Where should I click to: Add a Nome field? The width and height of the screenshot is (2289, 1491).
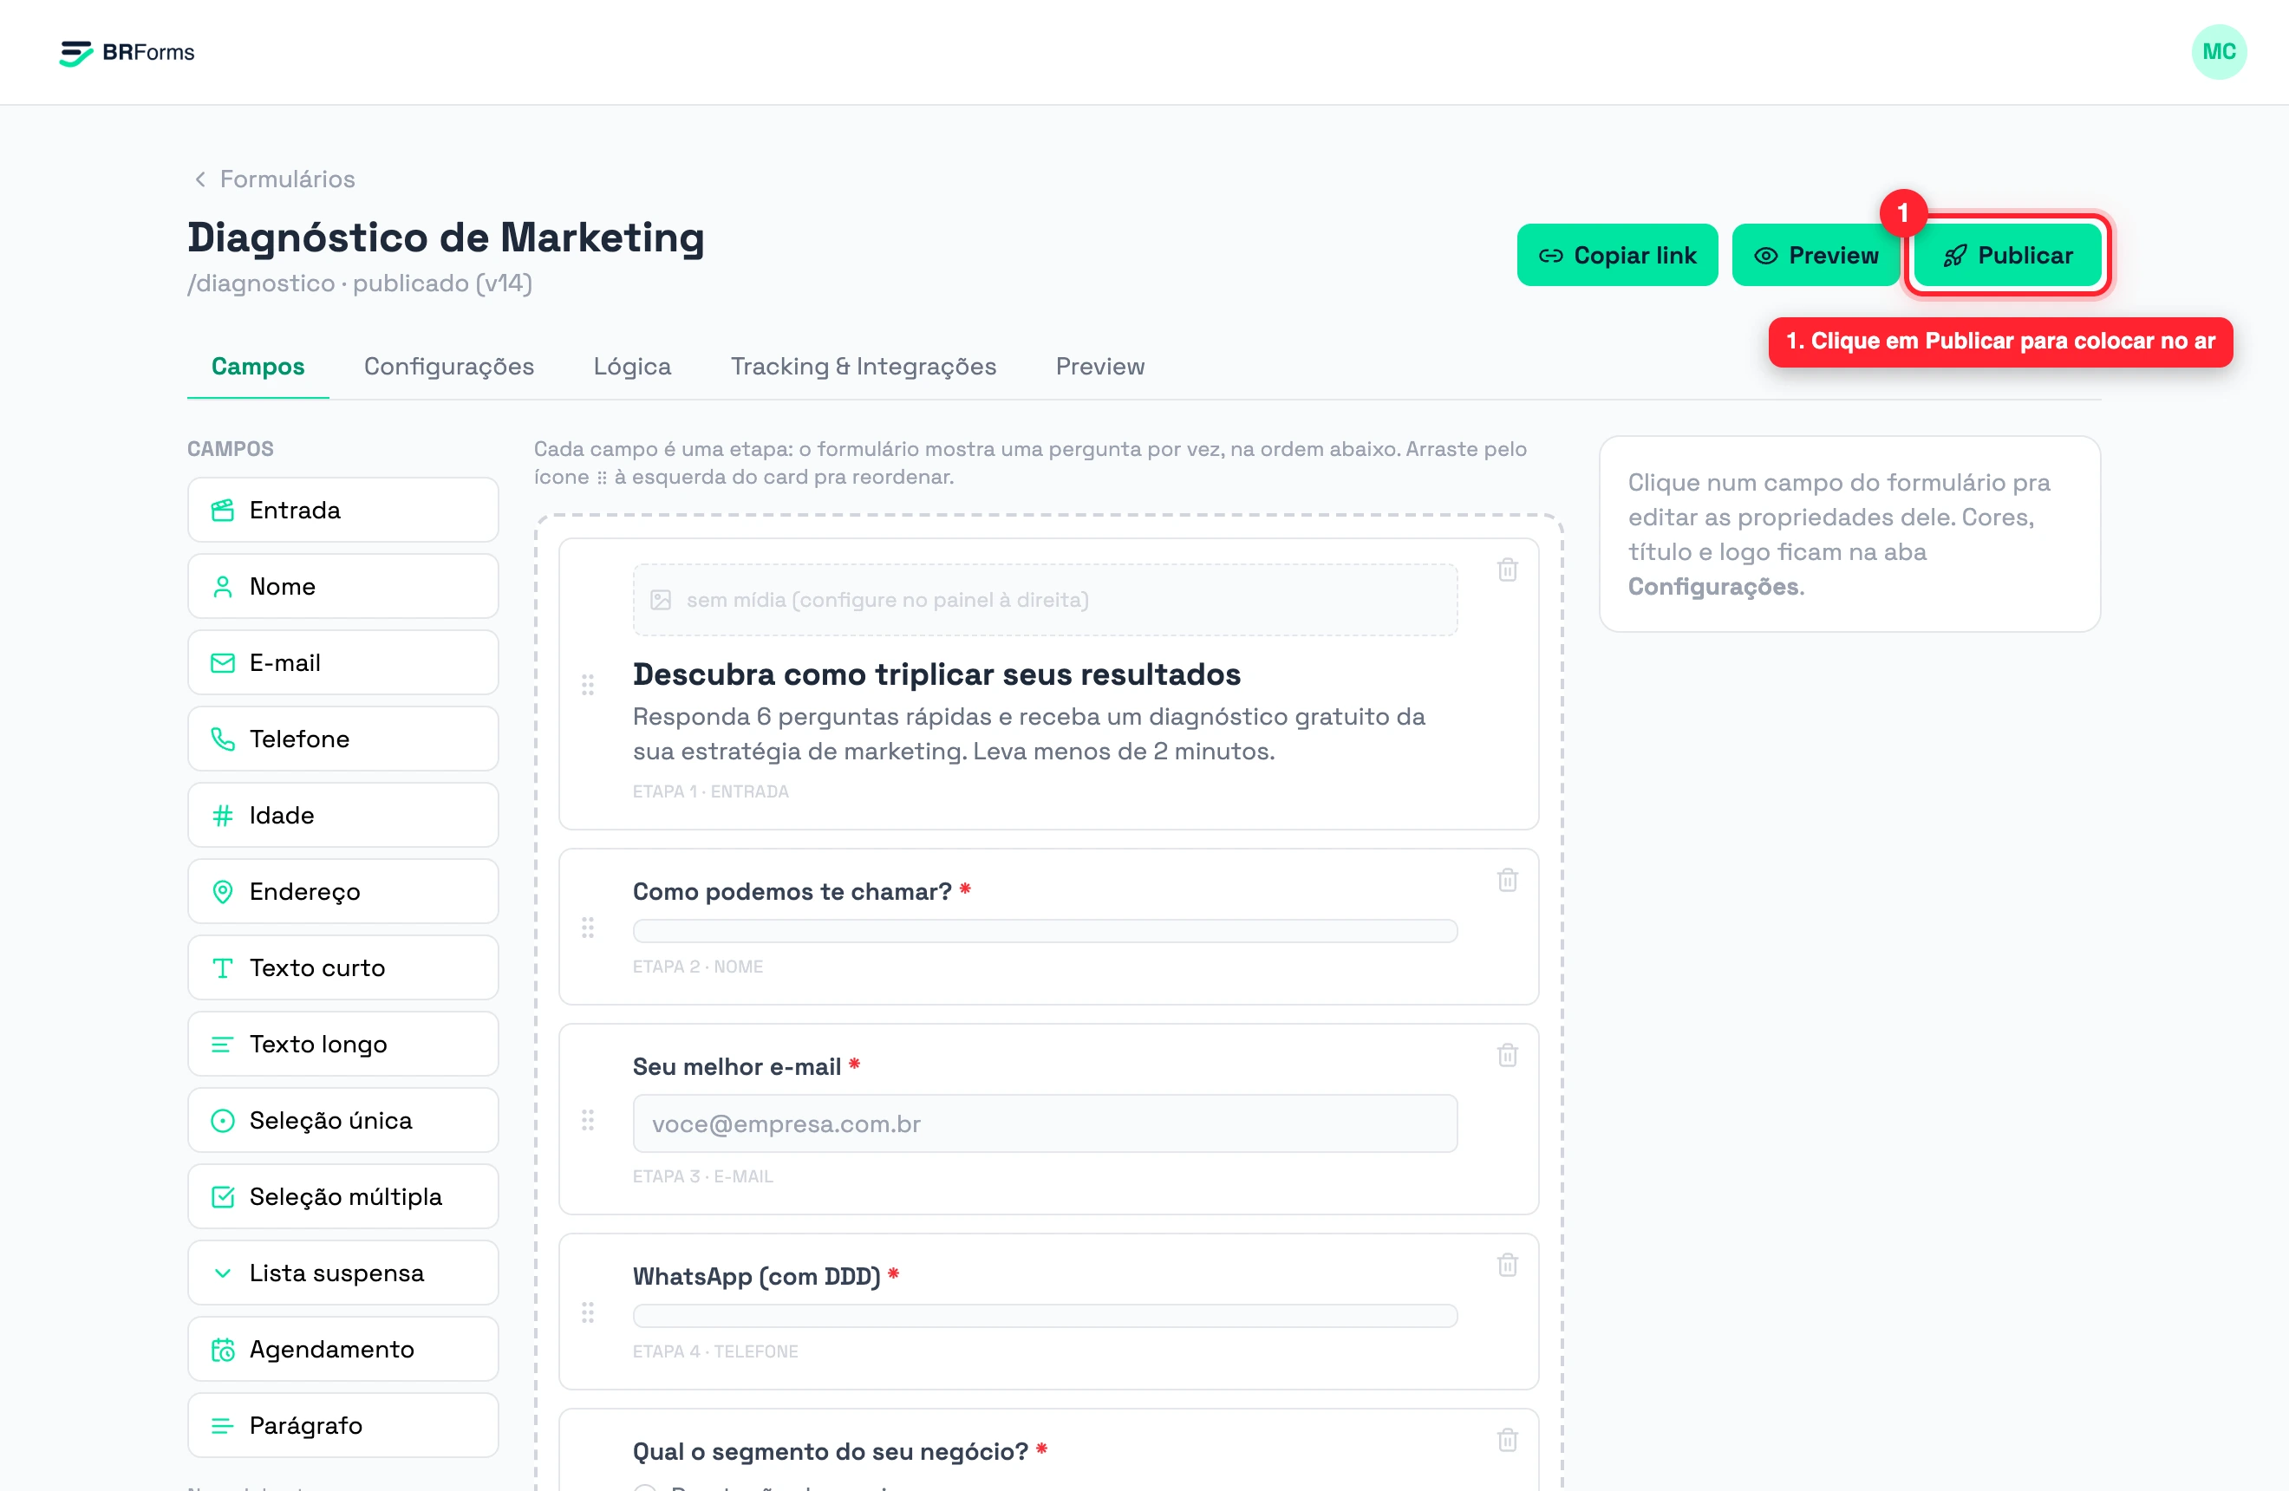(343, 586)
